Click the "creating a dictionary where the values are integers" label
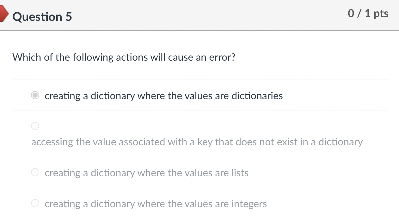The height and width of the screenshot is (223, 399). pos(156,204)
